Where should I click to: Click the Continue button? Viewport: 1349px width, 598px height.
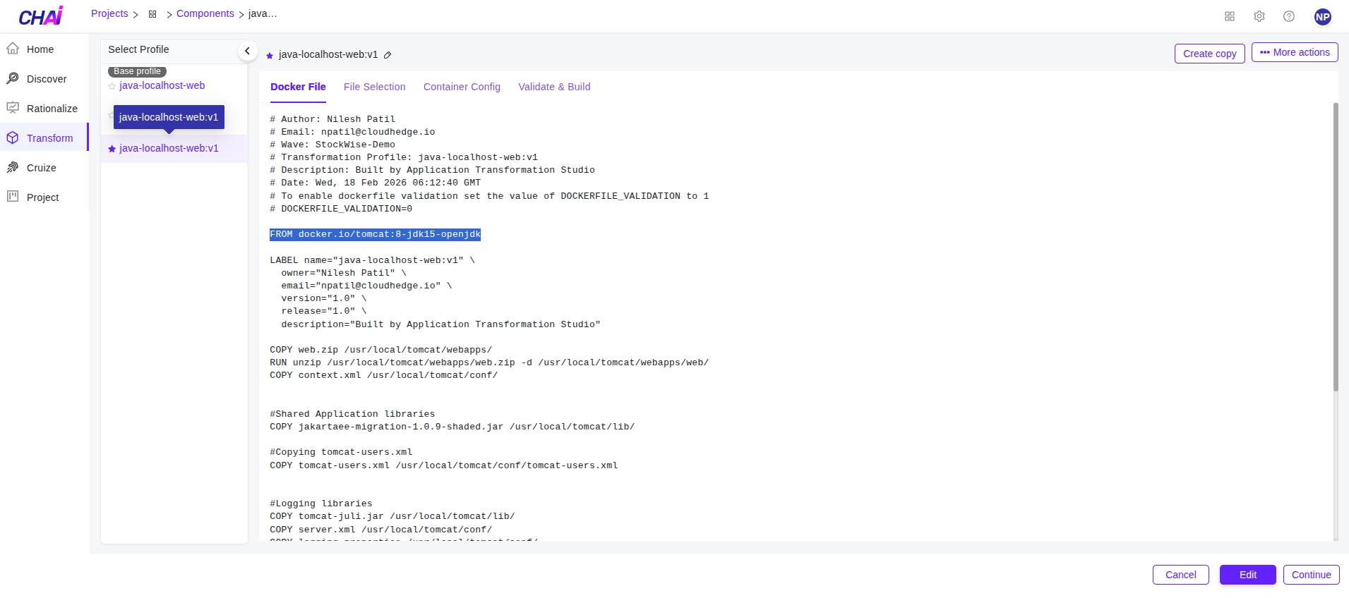pyautogui.click(x=1312, y=575)
